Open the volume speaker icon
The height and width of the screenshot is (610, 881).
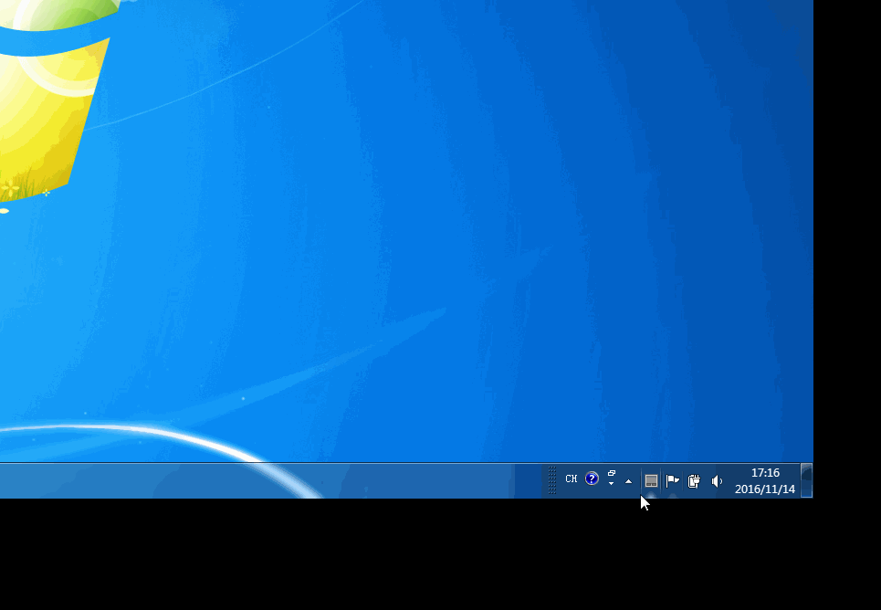[717, 480]
